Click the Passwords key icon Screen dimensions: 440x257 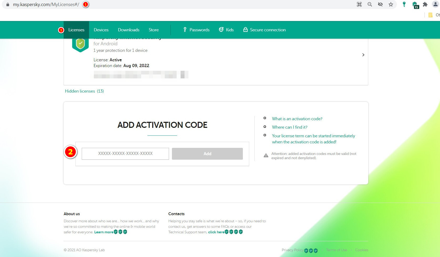point(185,29)
